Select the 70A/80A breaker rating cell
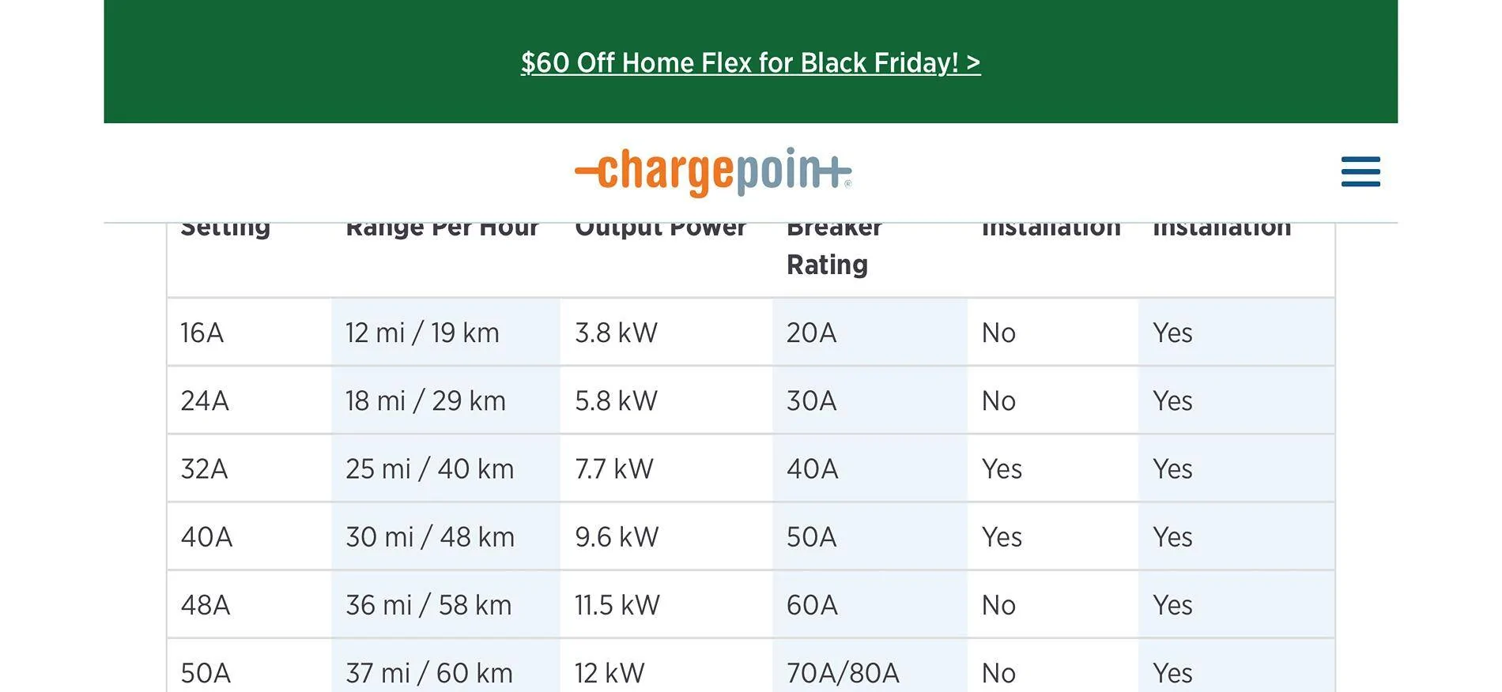1502x692 pixels. [x=843, y=673]
